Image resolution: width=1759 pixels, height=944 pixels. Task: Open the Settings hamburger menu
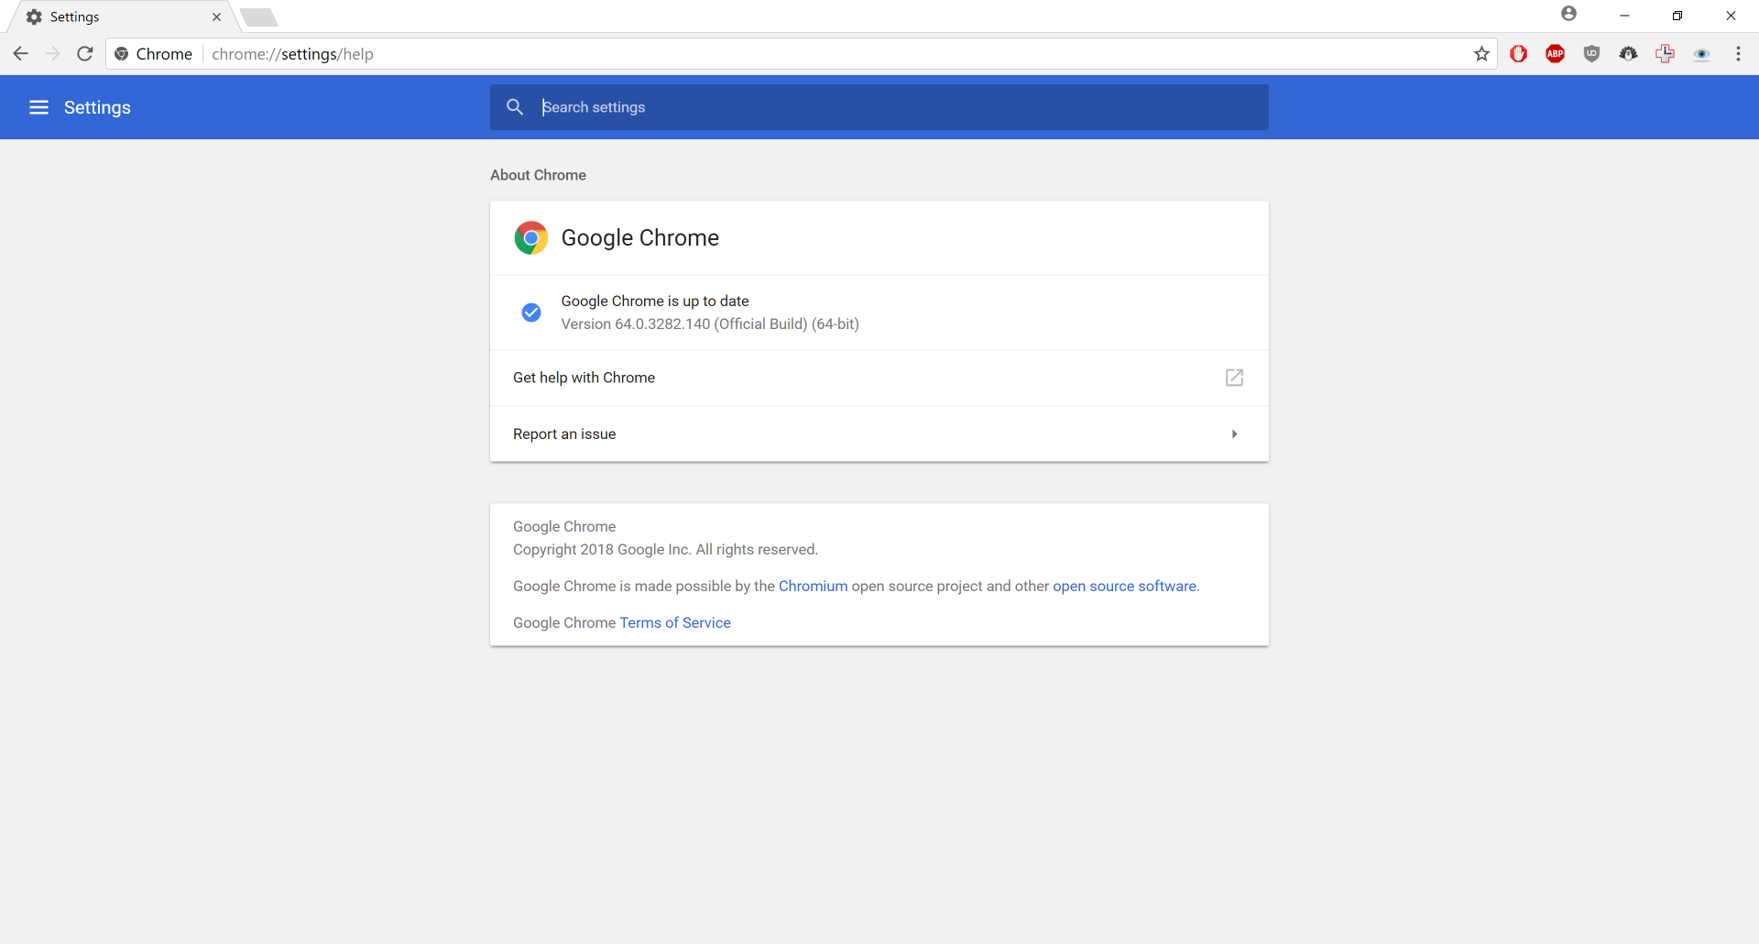pos(38,107)
